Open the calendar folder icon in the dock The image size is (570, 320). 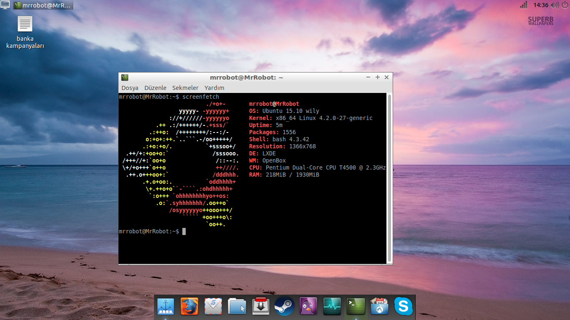pyautogui.click(x=380, y=307)
